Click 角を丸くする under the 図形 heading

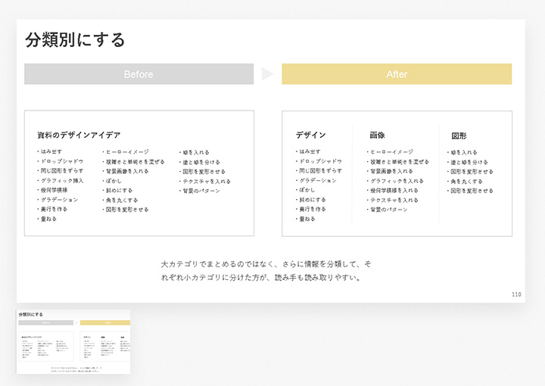pos(466,182)
